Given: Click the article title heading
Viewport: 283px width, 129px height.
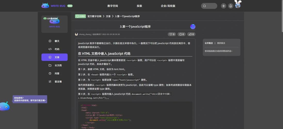Looking at the screenshot, I should [135, 27].
